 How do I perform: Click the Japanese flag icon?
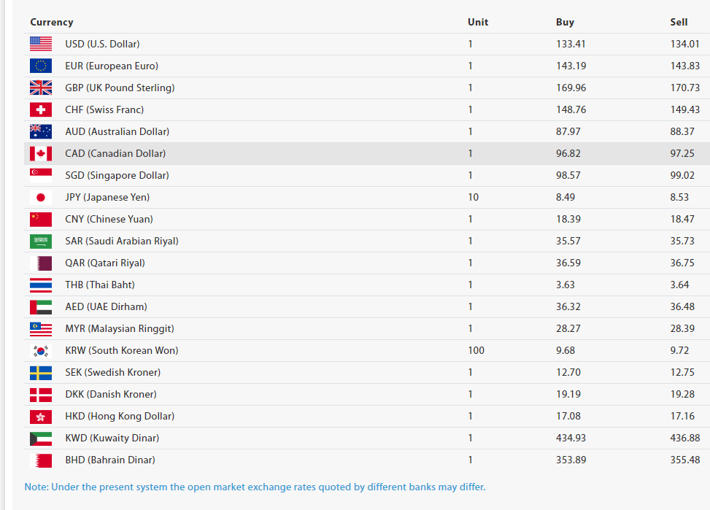click(41, 197)
